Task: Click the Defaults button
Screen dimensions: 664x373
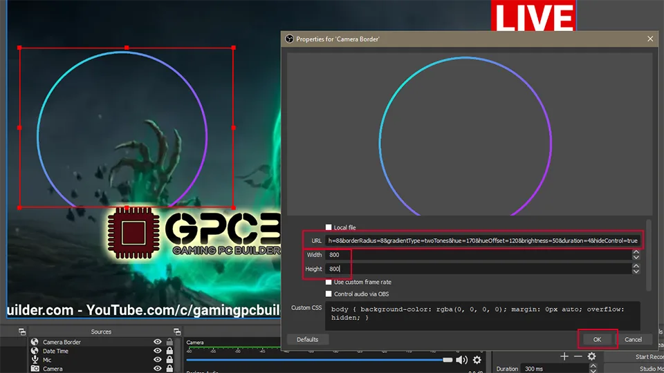Action: [307, 339]
